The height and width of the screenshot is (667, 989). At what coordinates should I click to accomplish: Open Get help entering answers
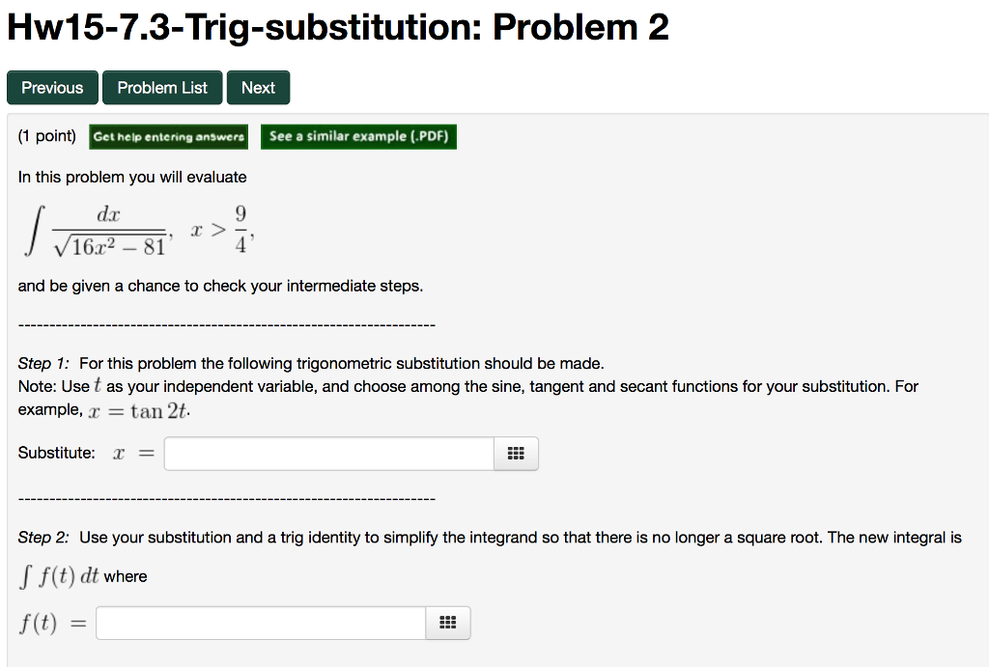pos(168,136)
